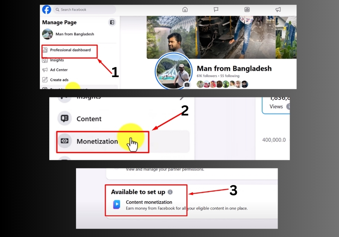The image size is (339, 237).
Task: Click the Search Facebook field
Action: [x=84, y=9]
